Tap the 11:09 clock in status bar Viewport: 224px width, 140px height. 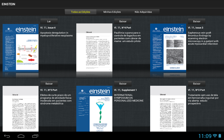205,136
